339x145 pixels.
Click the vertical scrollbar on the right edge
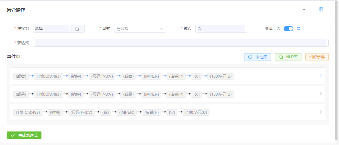click(x=337, y=71)
